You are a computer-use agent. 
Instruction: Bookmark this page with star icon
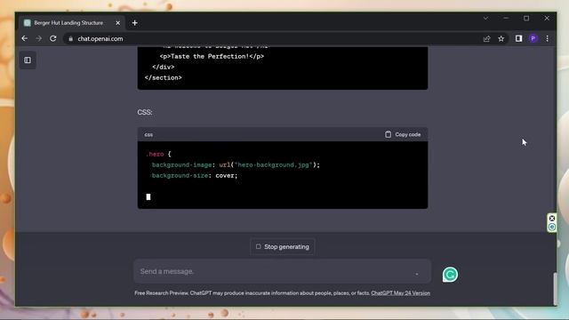click(x=501, y=38)
